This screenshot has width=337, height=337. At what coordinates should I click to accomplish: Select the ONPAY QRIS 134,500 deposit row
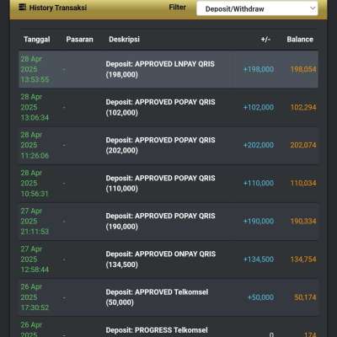(x=168, y=259)
